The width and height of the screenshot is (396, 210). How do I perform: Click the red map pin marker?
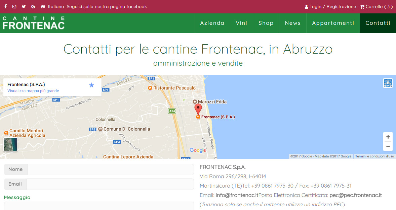(198, 110)
